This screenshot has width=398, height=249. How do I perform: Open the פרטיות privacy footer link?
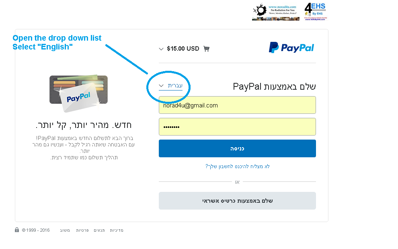(x=82, y=230)
